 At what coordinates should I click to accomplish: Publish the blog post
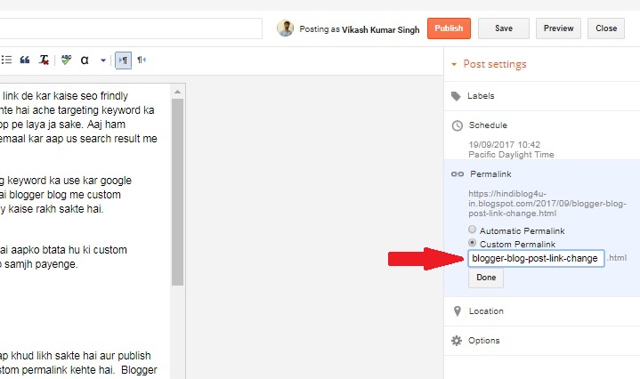pyautogui.click(x=449, y=28)
